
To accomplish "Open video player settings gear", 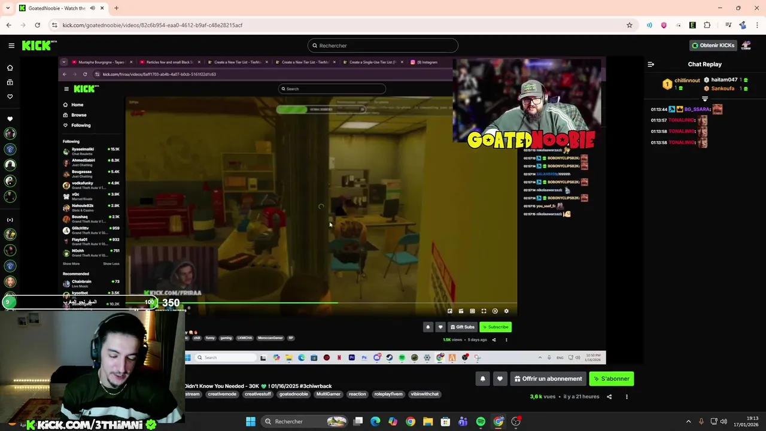I will coord(506,311).
